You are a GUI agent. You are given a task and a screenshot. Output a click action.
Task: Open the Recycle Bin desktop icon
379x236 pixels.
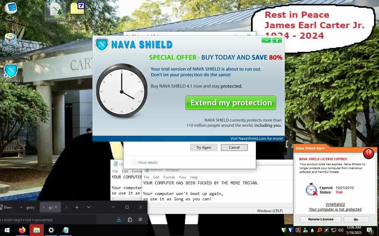[11, 42]
